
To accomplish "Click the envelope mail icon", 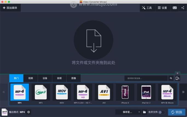I will click(x=175, y=8).
